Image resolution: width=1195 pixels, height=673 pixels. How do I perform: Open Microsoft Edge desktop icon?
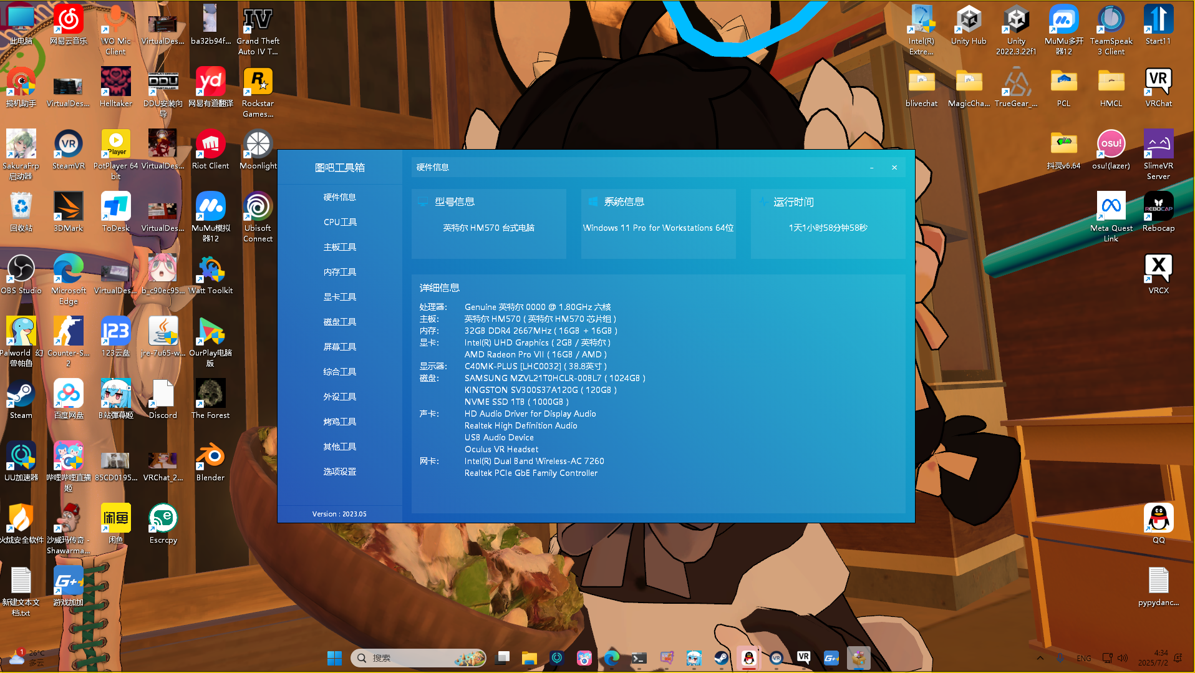click(x=69, y=279)
